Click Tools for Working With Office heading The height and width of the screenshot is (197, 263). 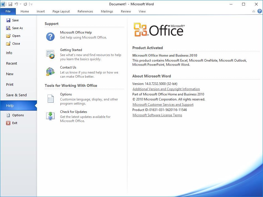(x=71, y=85)
